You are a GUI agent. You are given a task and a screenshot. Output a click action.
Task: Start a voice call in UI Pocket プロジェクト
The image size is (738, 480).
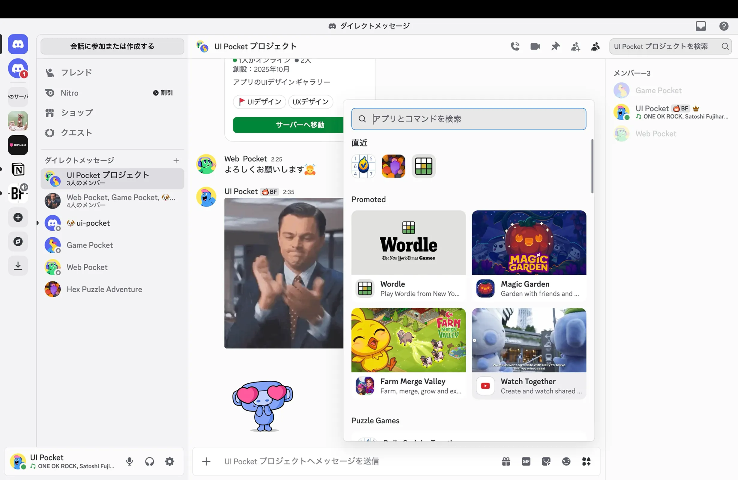click(515, 46)
